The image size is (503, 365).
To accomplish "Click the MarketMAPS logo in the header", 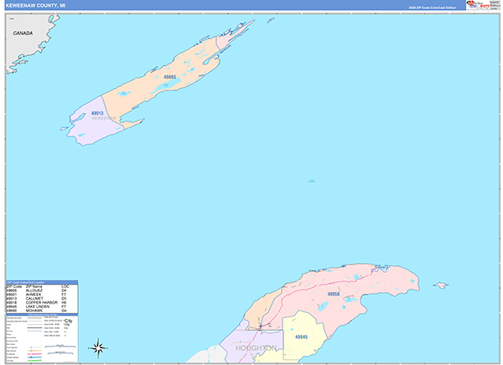I will coord(480,5).
